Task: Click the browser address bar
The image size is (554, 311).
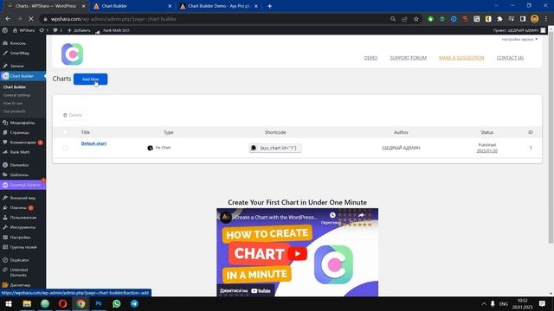Action: click(216, 19)
